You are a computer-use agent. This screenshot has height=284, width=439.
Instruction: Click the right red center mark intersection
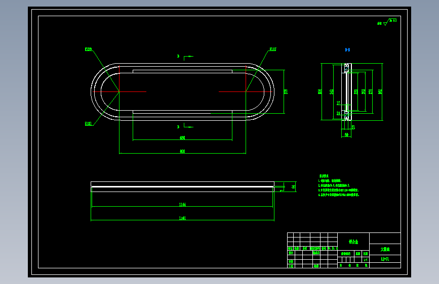[246, 91]
